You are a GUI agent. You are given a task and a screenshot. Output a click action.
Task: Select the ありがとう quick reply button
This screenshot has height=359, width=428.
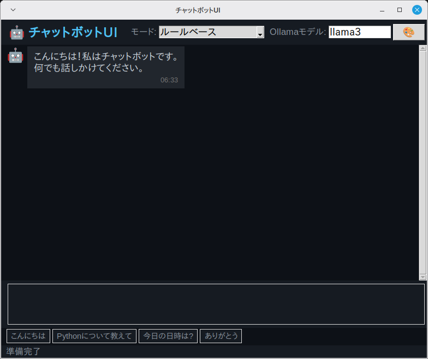click(221, 336)
